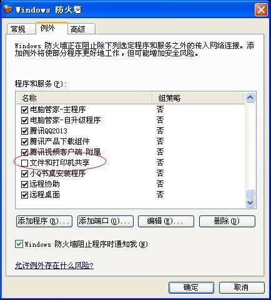Click the list scroll up arrow
This screenshot has height=300, width=271.
[250, 98]
